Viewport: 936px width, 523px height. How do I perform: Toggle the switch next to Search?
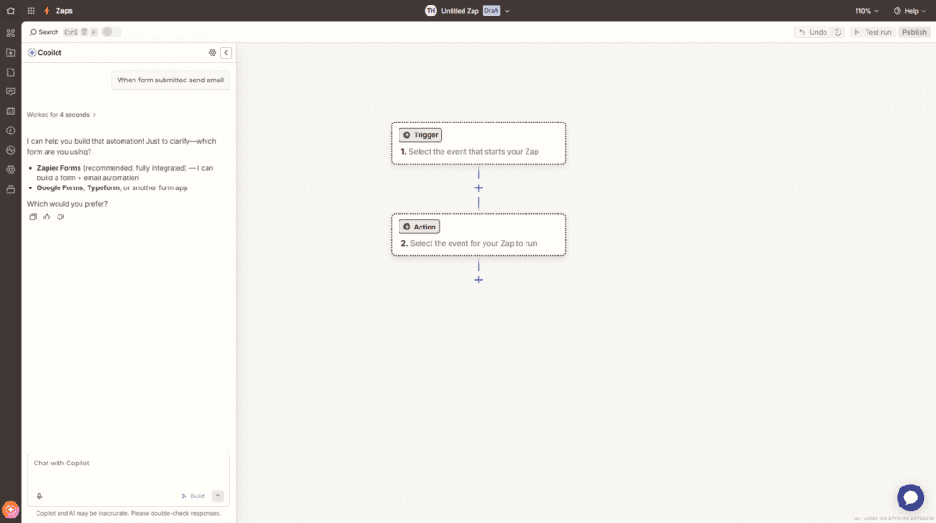pyautogui.click(x=111, y=32)
